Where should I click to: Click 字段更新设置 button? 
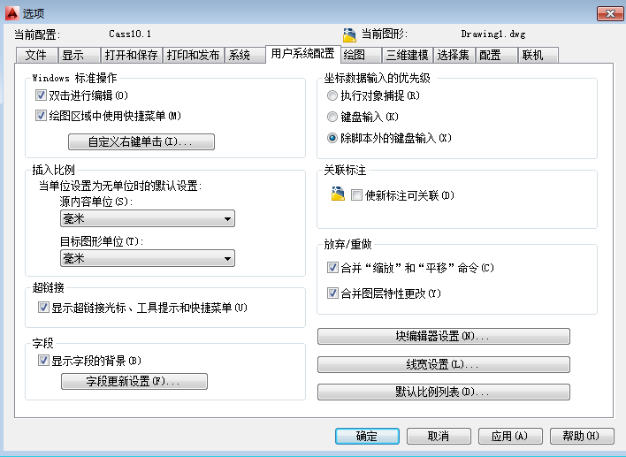point(134,382)
